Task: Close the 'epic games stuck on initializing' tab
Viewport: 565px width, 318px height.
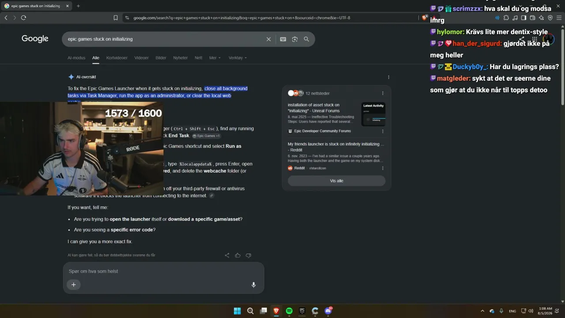Action: (x=67, y=6)
